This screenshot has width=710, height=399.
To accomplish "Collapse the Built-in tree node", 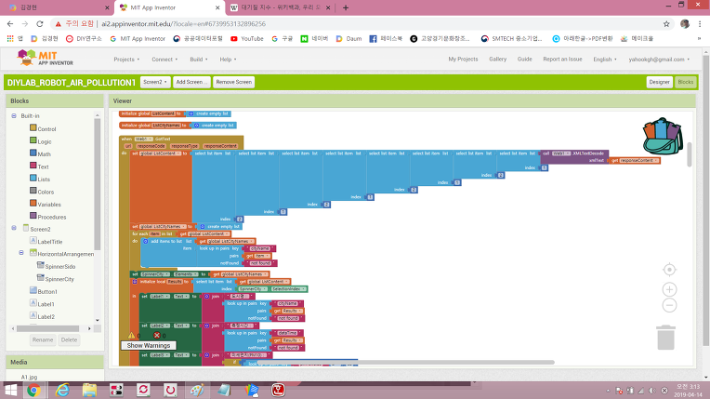I will (x=14, y=115).
